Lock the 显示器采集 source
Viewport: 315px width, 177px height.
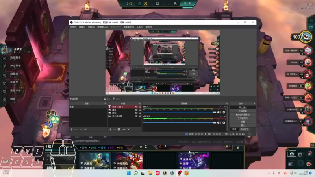(x=140, y=116)
